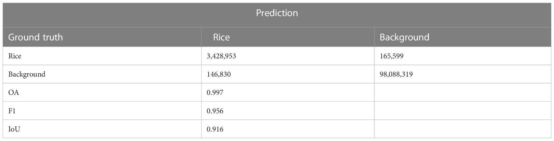This screenshot has height=141, width=554.
Task: Click the Prediction header cell
Action: coord(277,13)
